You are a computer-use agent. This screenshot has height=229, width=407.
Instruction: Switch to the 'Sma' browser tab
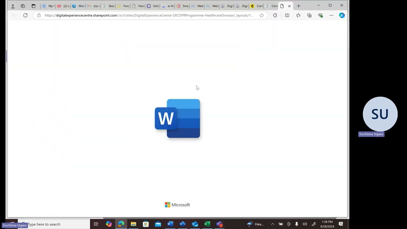(183, 6)
